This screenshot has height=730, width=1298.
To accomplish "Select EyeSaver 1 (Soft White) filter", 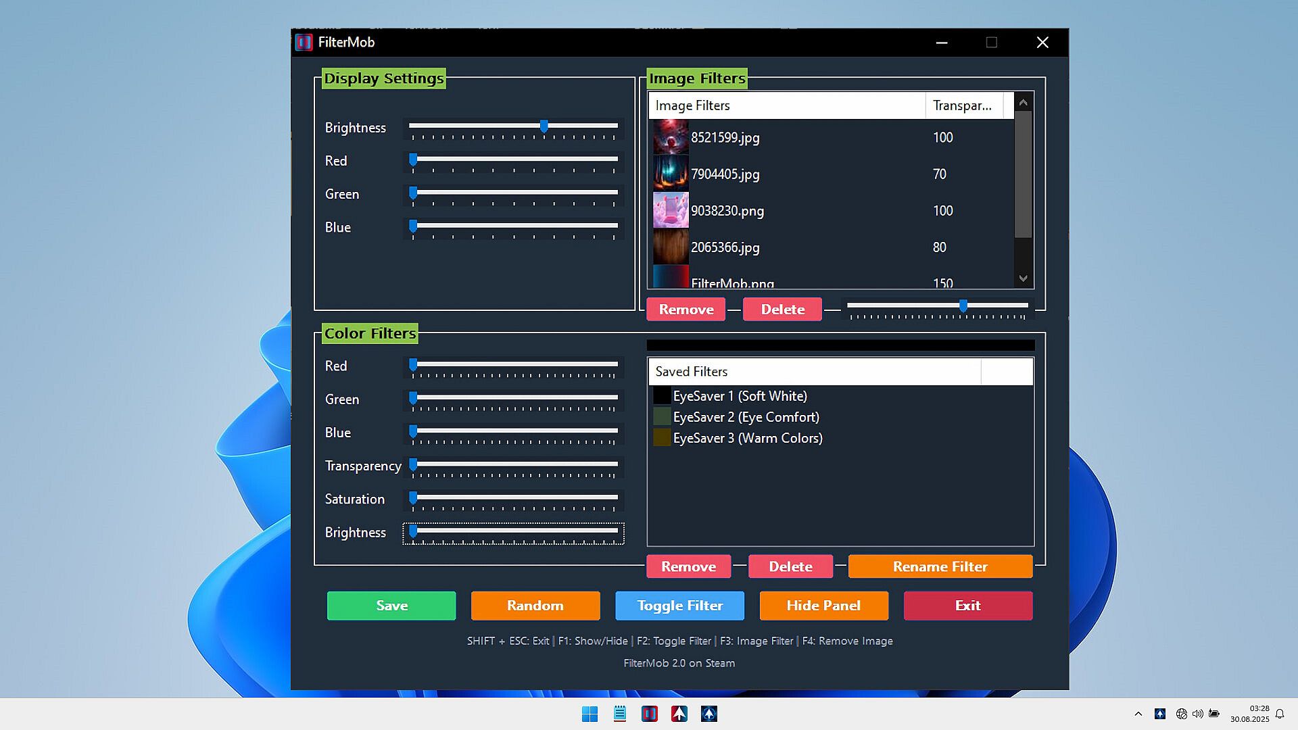I will (x=740, y=396).
